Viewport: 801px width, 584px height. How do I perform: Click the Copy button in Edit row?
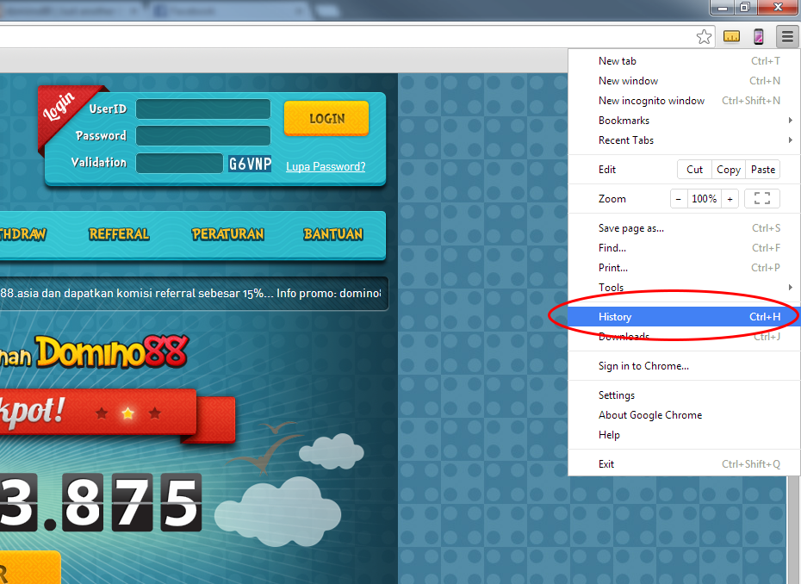pos(729,170)
